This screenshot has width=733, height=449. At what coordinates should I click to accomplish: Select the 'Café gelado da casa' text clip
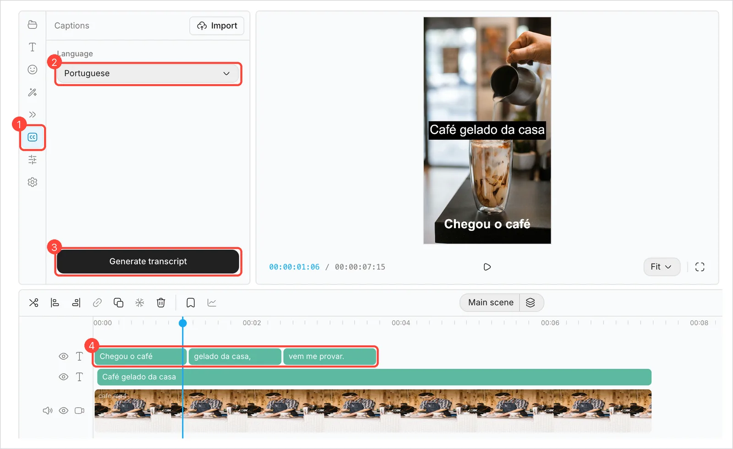pyautogui.click(x=374, y=377)
